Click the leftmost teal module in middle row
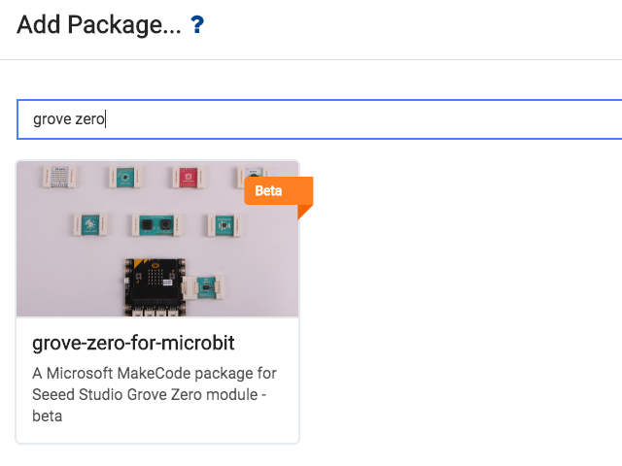Screen dimensions: 622x466 90,224
